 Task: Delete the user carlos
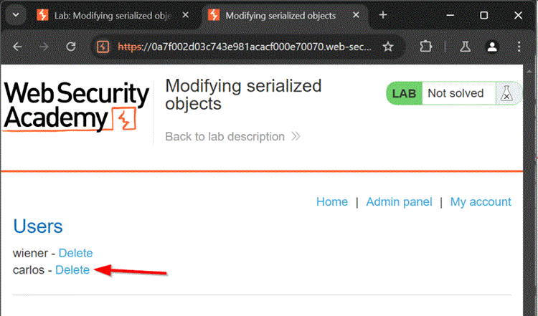[x=72, y=270]
